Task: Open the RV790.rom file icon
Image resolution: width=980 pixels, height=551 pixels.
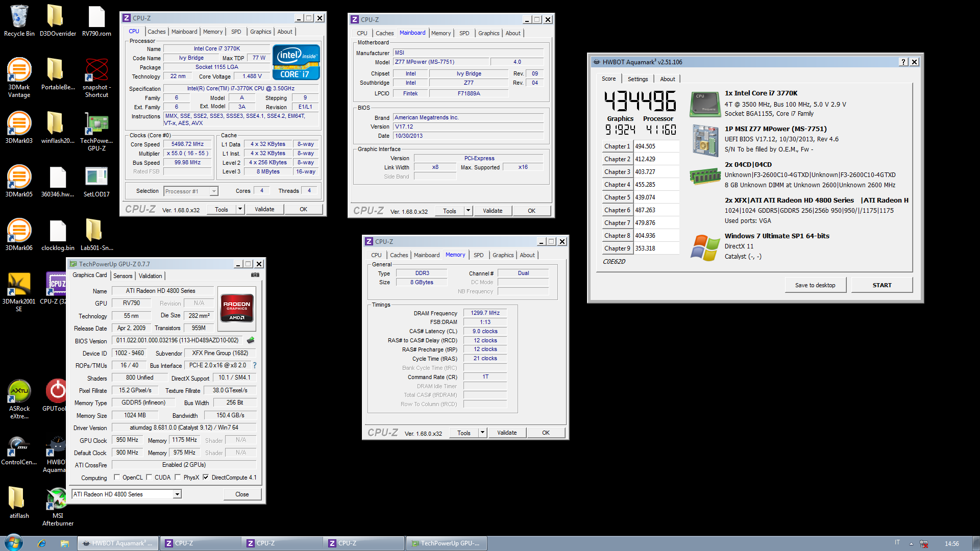Action: 96,21
